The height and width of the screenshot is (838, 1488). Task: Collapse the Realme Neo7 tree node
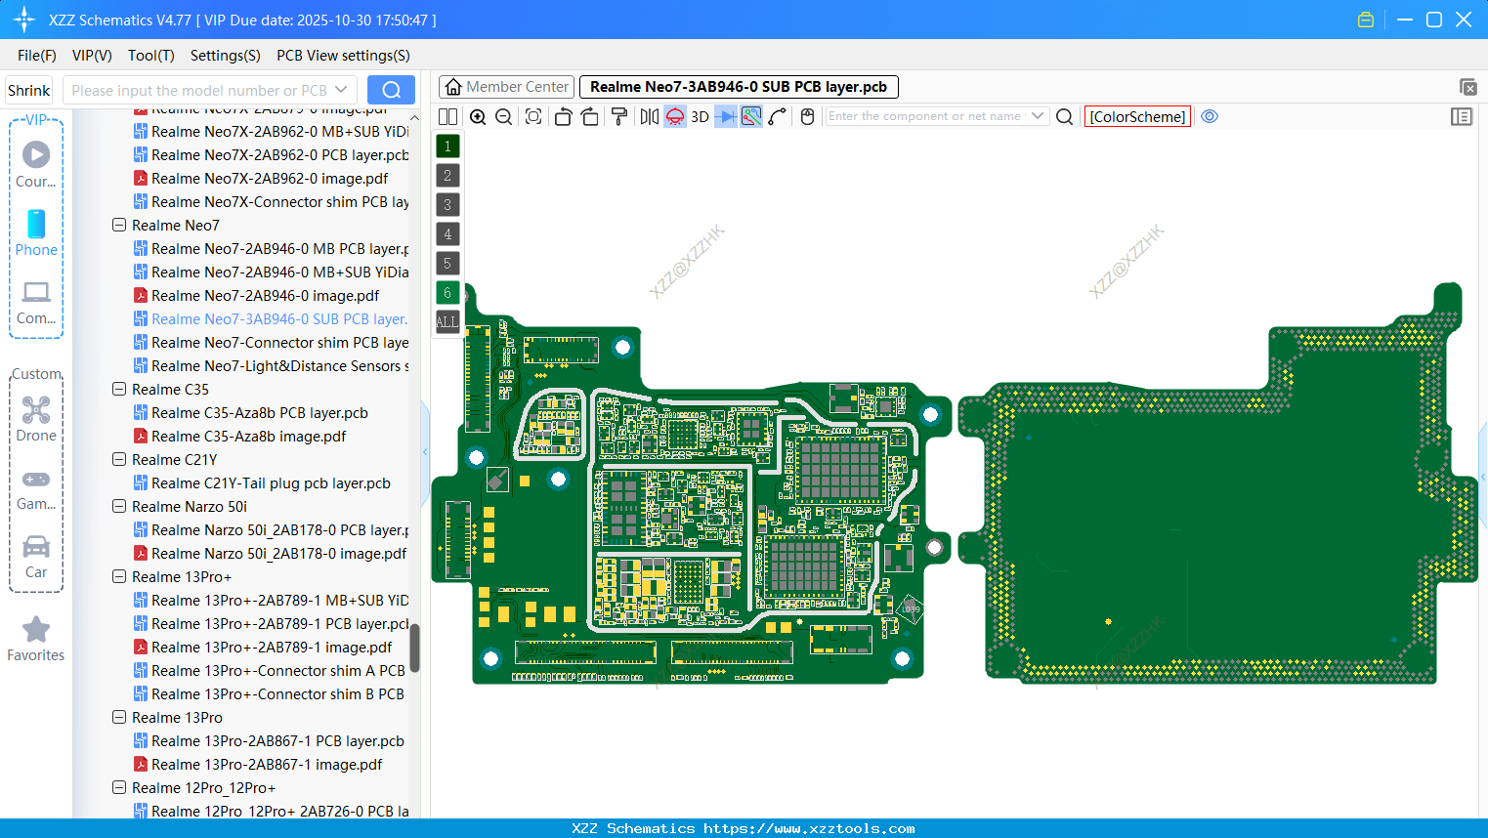coord(118,225)
